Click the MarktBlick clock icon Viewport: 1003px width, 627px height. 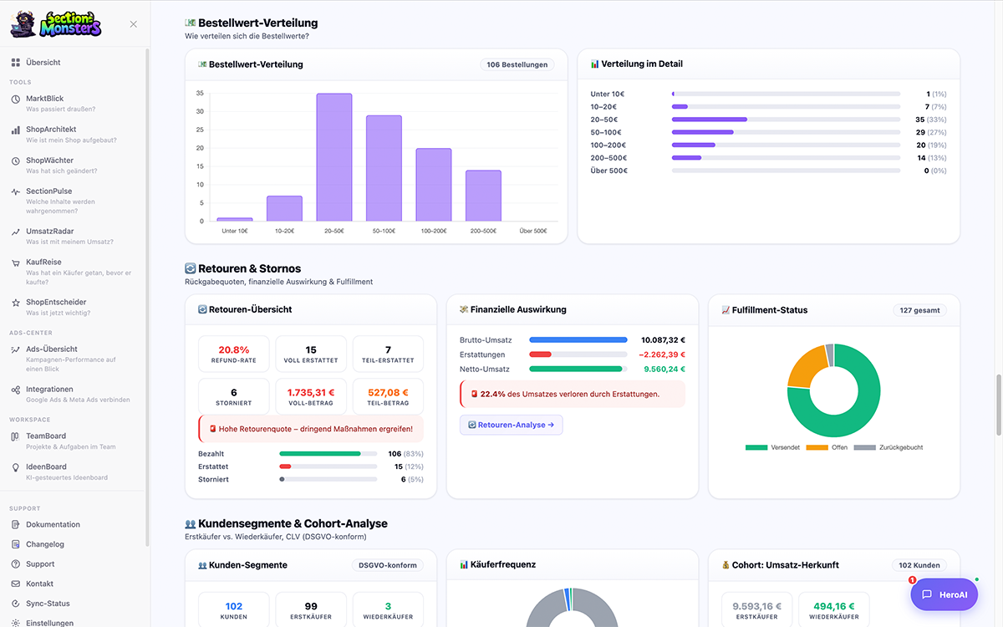(16, 99)
